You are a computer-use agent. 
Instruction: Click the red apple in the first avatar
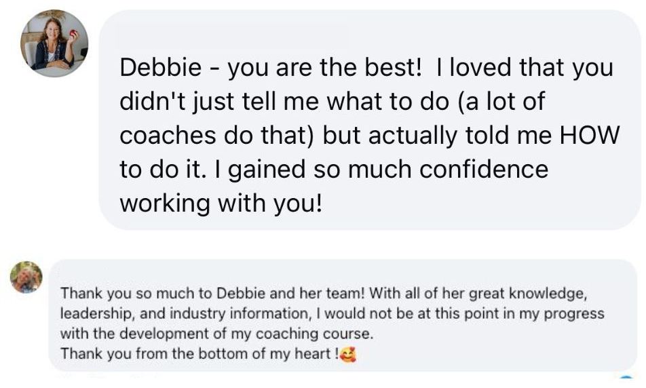(73, 34)
